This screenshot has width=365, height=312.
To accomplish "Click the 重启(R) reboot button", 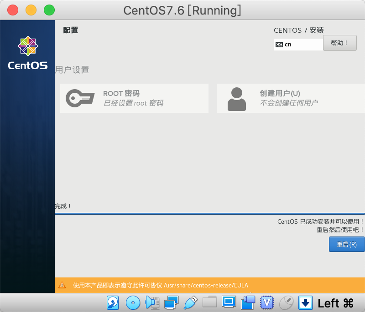I will coord(347,244).
